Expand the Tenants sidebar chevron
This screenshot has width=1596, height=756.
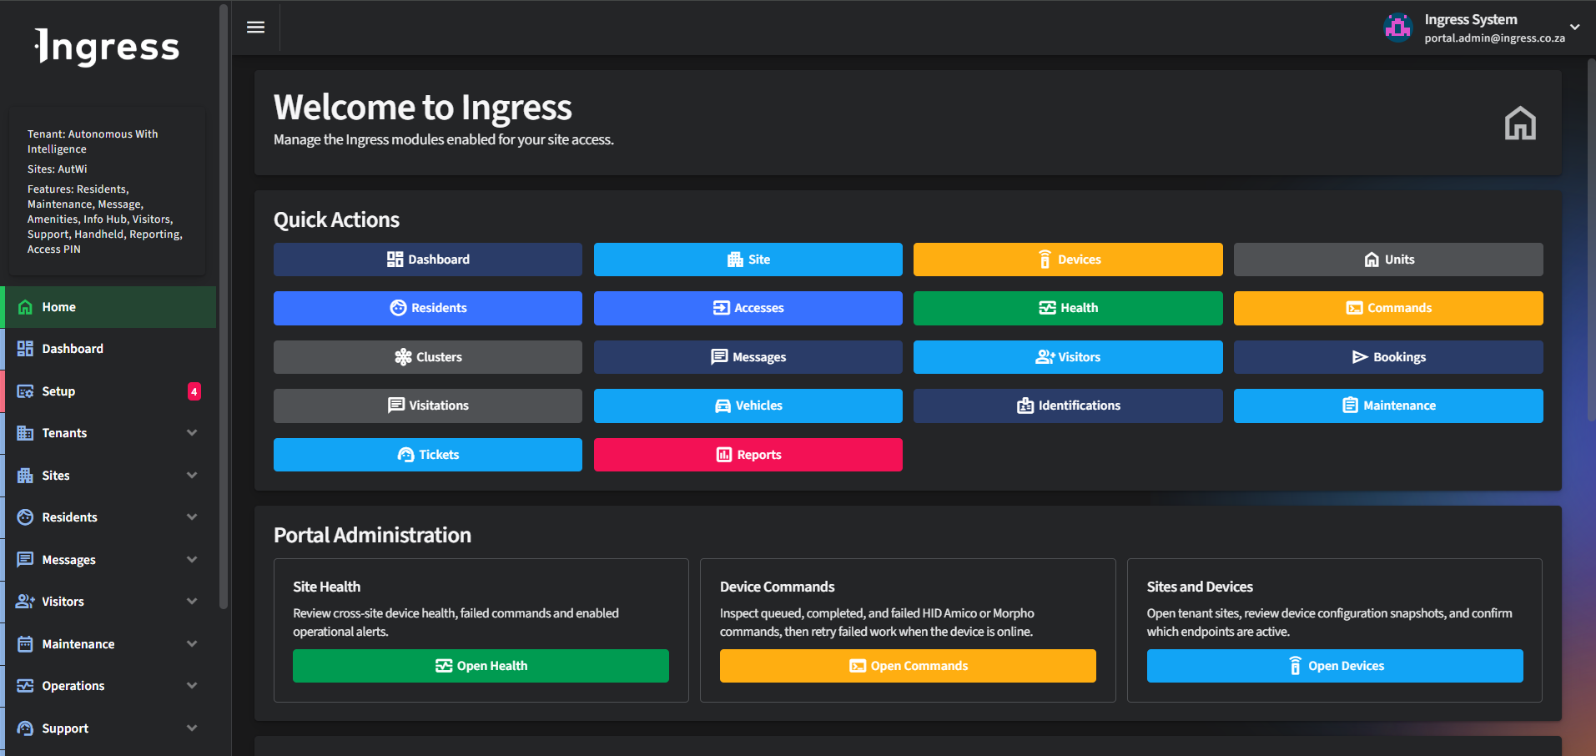tap(192, 433)
